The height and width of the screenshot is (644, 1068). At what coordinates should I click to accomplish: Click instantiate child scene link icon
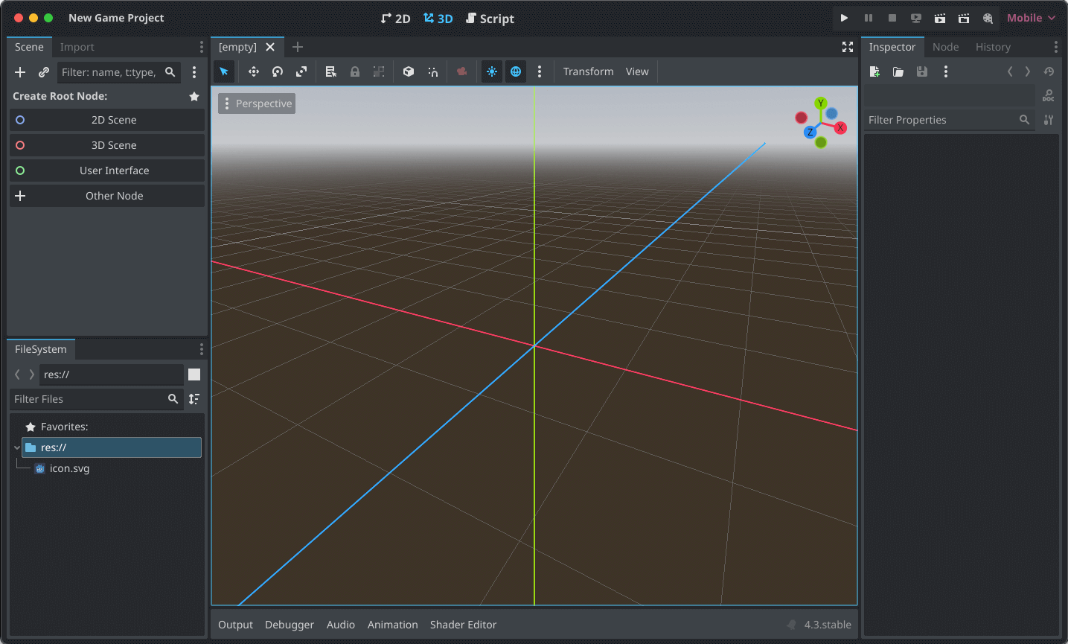pyautogui.click(x=44, y=72)
